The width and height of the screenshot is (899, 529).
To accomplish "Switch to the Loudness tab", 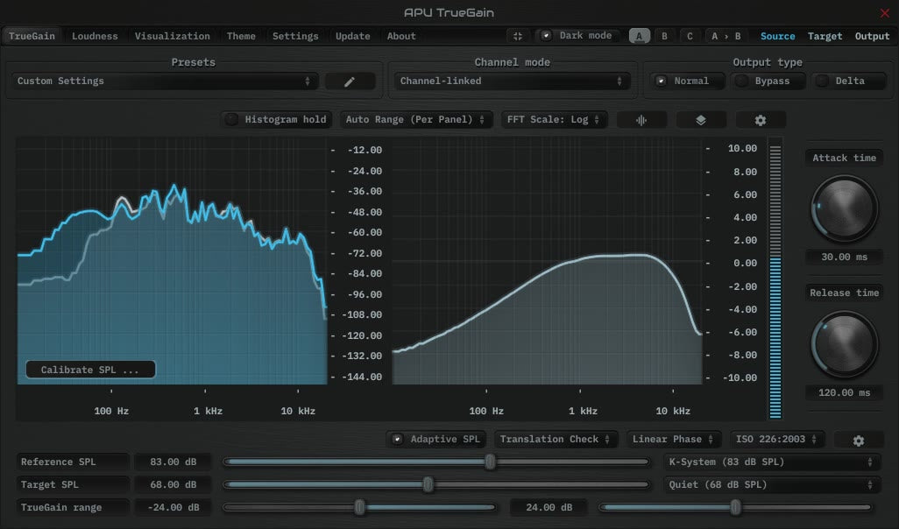I will click(95, 36).
